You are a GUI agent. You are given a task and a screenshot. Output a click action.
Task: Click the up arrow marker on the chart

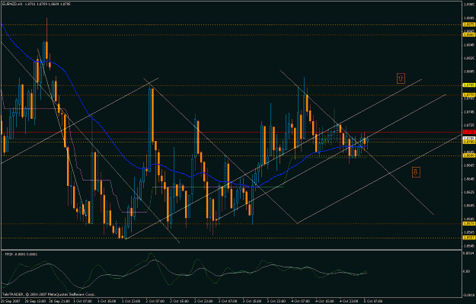coord(401,78)
